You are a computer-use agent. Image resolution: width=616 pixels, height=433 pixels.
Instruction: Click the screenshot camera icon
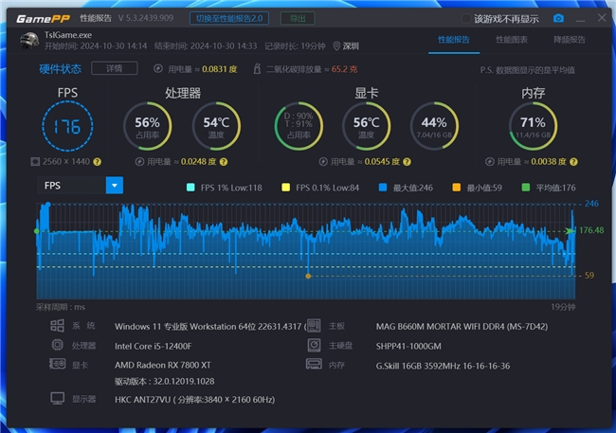point(558,18)
